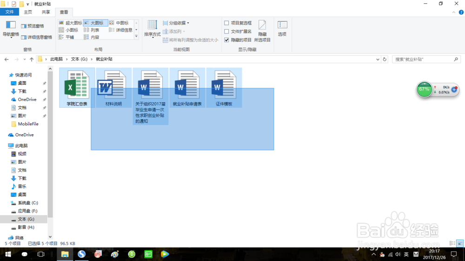
Task: Enable the 项目复选框 checkbox
Action: point(226,23)
